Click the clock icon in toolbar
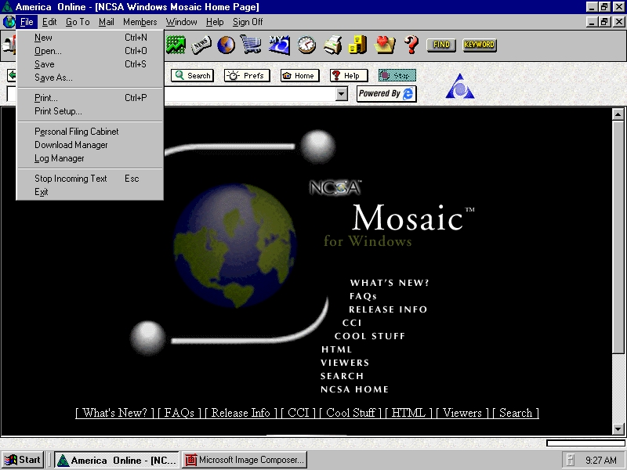627x470 pixels. 306,45
